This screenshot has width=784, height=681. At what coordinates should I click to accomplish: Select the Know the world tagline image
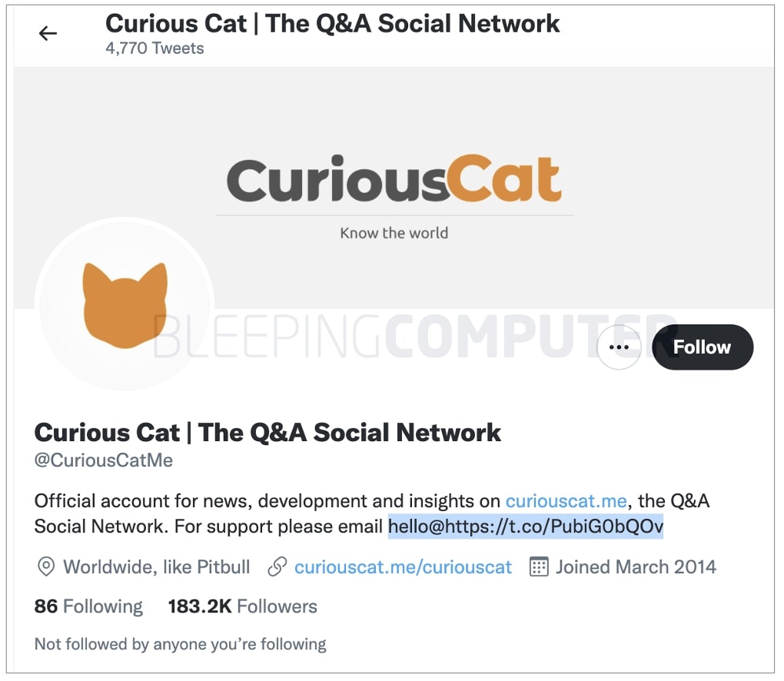[394, 233]
